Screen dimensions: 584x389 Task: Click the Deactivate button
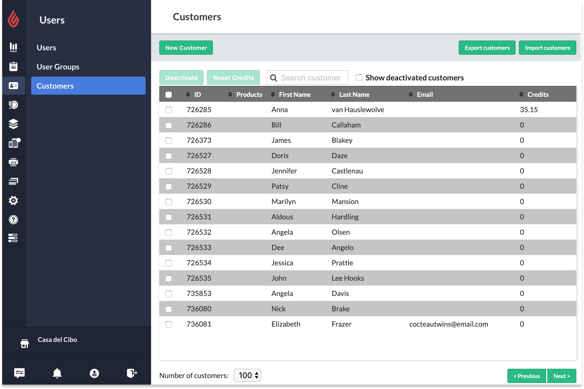pyautogui.click(x=181, y=78)
